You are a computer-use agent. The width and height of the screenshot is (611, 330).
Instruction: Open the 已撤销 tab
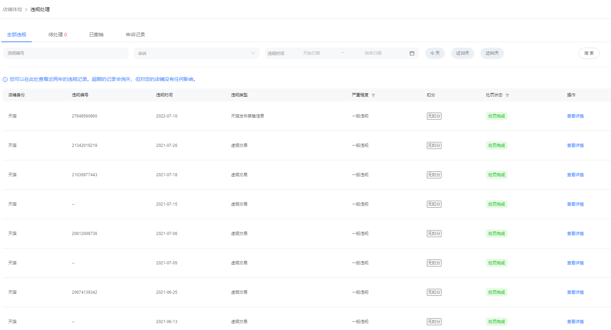point(96,35)
